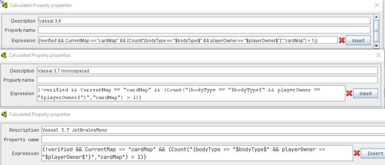Image resolution: width=385 pixels, height=165 pixels.
Task: Click scrollbar up arrow in Vassal 3.6 window
Action: click(377, 16)
